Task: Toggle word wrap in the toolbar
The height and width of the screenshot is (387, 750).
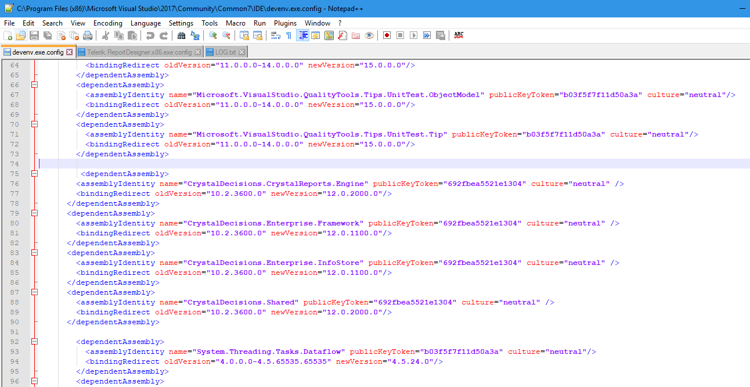Action: (x=276, y=35)
